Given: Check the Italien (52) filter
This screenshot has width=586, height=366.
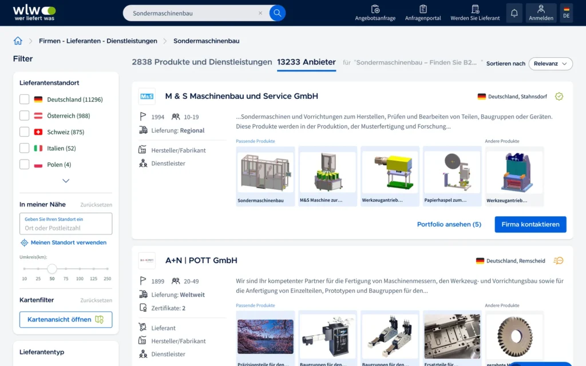Looking at the screenshot, I should click(x=24, y=148).
